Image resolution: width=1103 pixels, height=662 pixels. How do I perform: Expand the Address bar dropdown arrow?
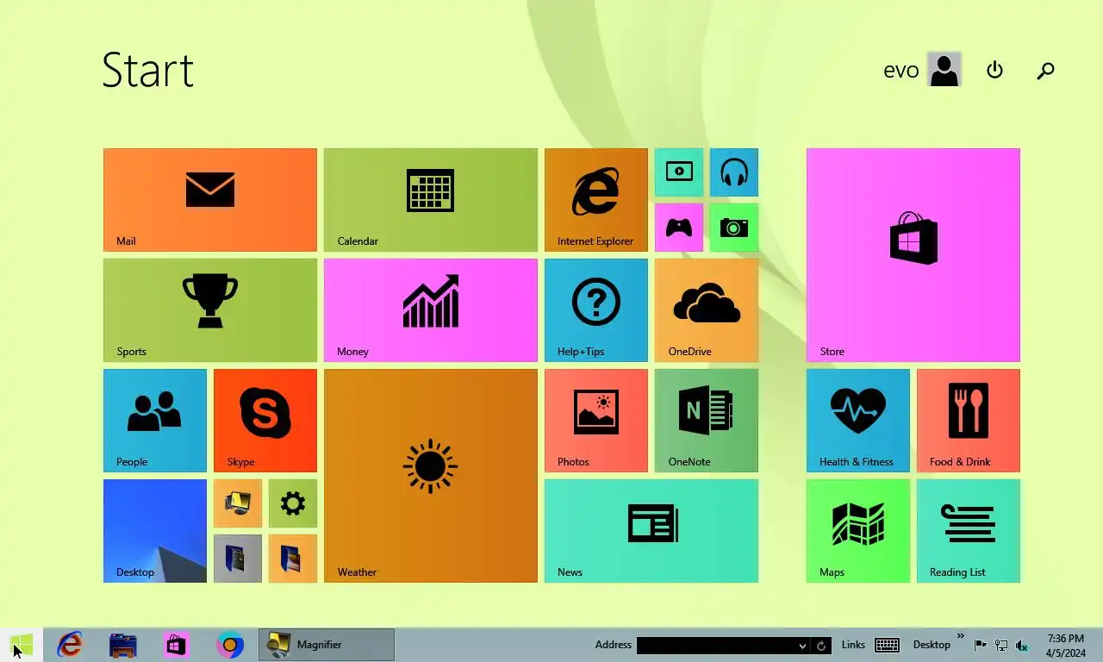tap(802, 646)
